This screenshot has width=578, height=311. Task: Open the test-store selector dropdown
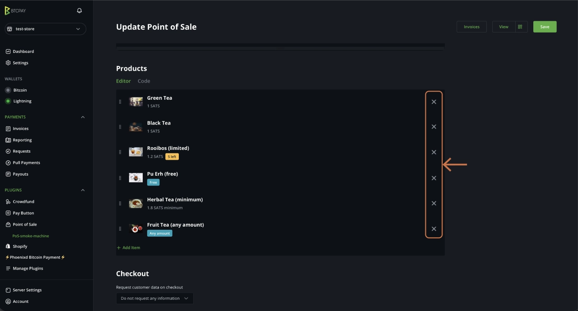(x=45, y=29)
